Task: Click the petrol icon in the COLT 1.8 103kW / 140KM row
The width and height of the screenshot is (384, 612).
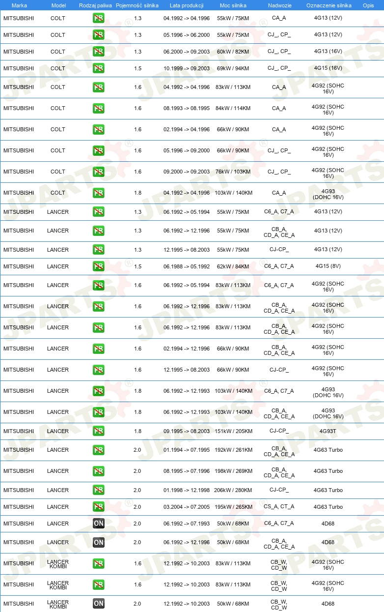Action: pos(99,193)
